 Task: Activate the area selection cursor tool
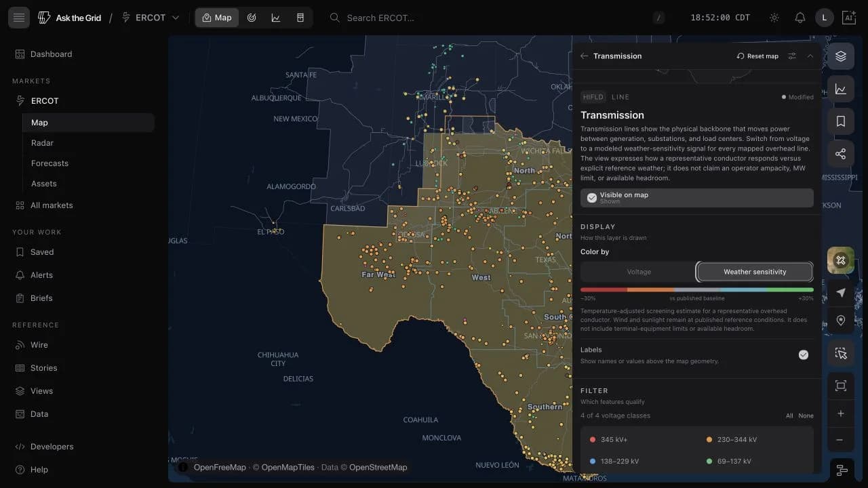pos(841,354)
